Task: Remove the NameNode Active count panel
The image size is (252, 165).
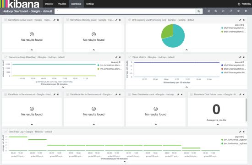Action: tap(58, 20)
